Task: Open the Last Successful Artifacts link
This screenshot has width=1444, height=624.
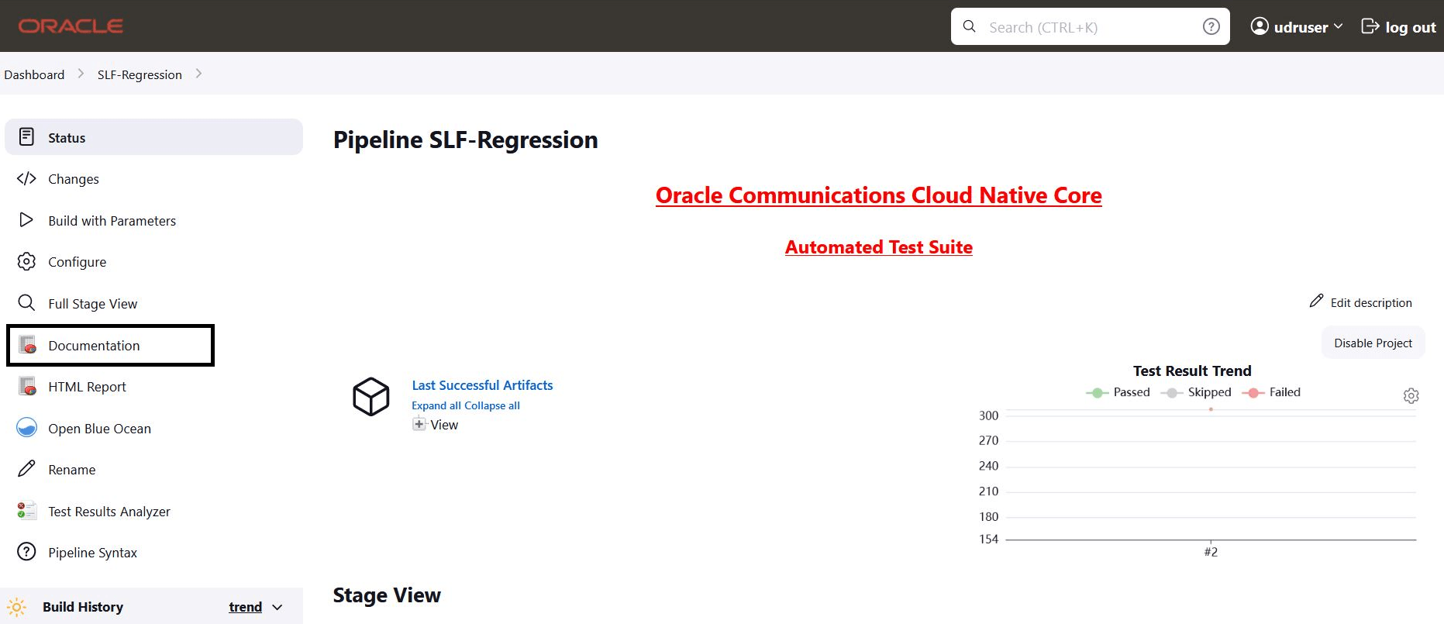Action: pos(482,384)
